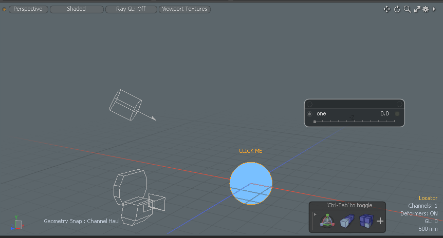Toggle the top-left circle of channel panel
This screenshot has height=238, width=443.
(309, 104)
